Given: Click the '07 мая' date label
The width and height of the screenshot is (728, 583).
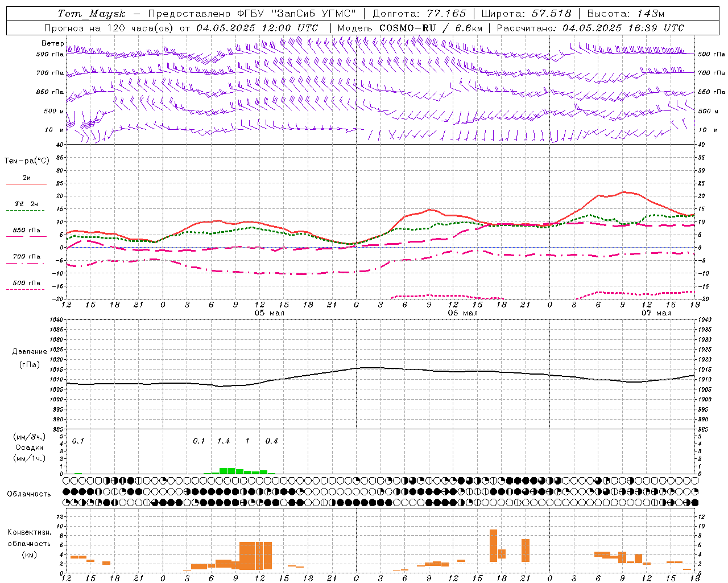Looking at the screenshot, I should (656, 313).
